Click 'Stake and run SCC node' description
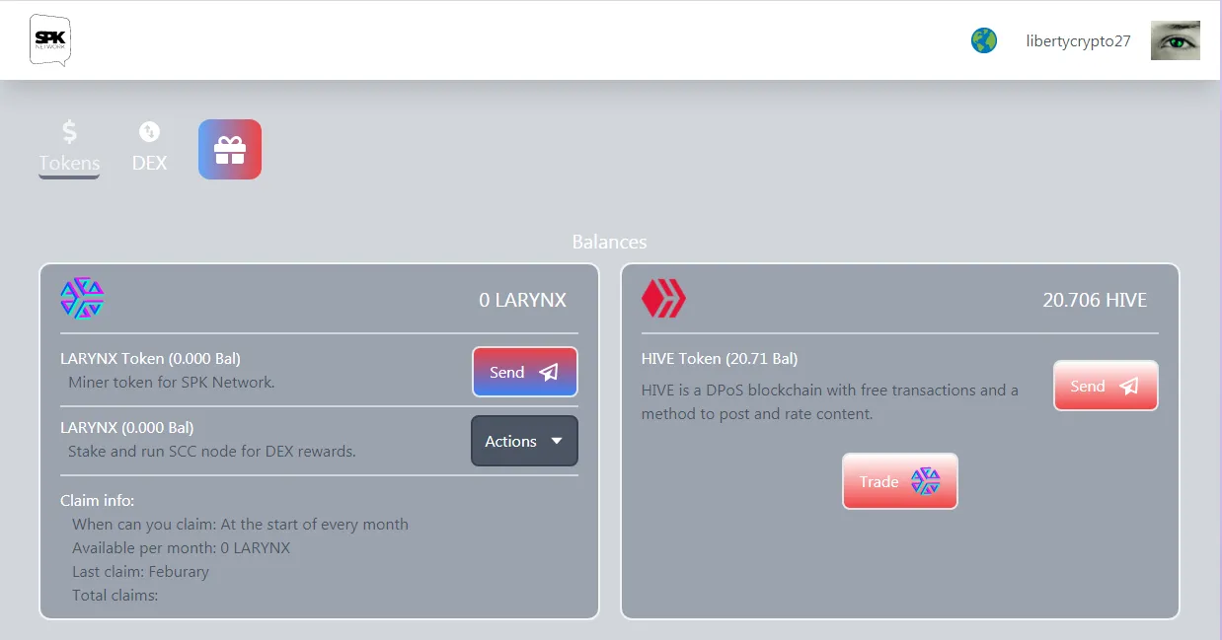The image size is (1222, 640). point(212,452)
